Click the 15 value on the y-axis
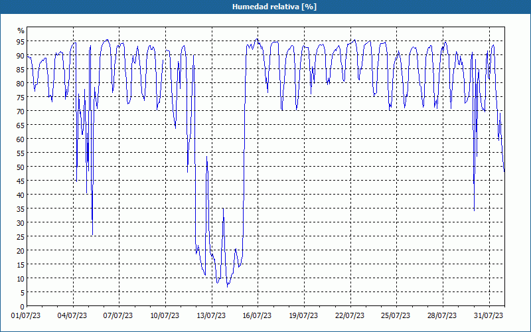The width and height of the screenshot is (531, 332). coord(21,264)
